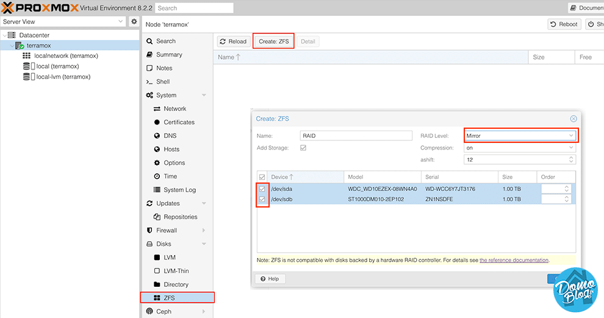604x318 pixels.
Task: Collapse the System menu section arrow
Action: [204, 95]
